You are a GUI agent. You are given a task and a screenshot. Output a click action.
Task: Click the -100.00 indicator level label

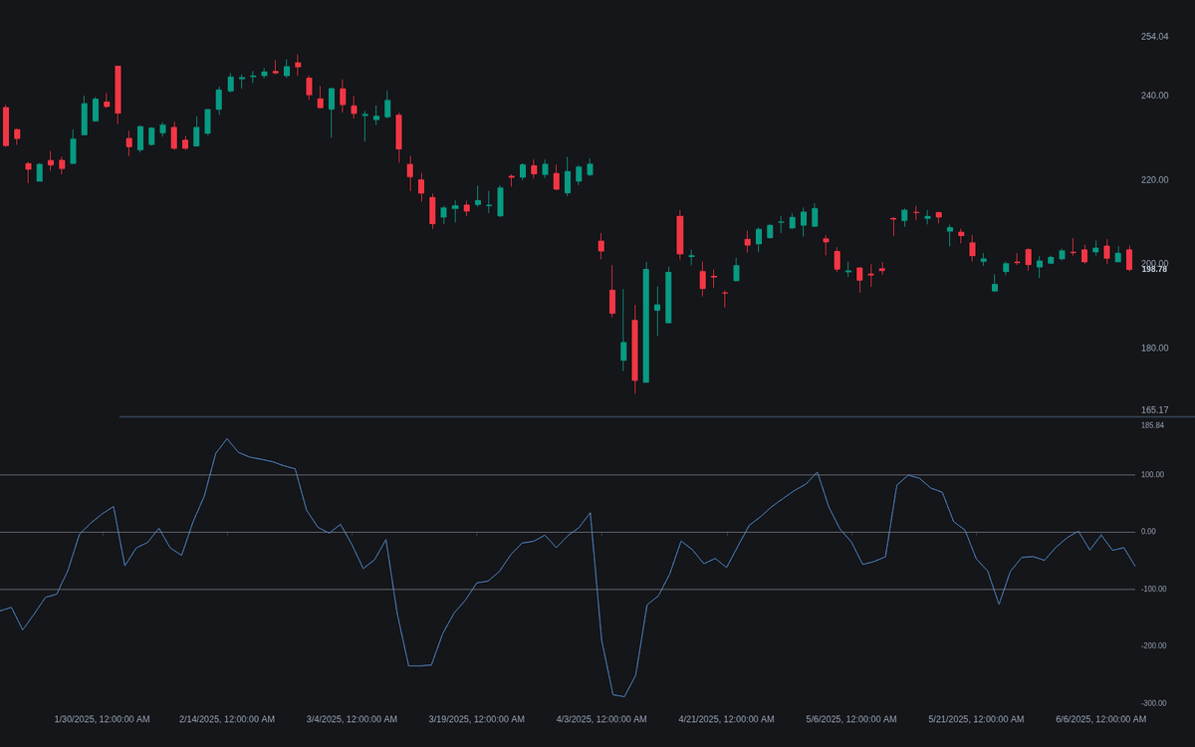[x=1152, y=590]
